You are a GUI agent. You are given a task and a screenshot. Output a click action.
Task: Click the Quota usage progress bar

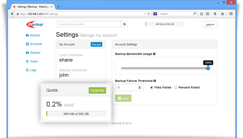76,114
